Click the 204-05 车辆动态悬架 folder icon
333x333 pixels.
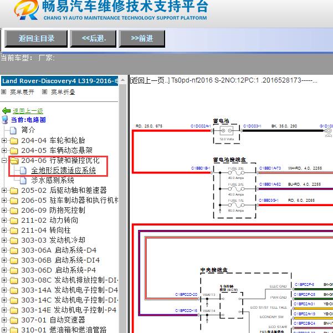click(x=14, y=151)
